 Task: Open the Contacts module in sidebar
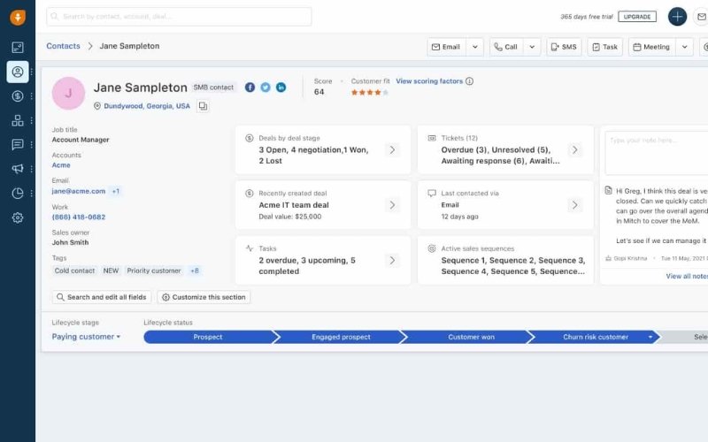click(18, 72)
